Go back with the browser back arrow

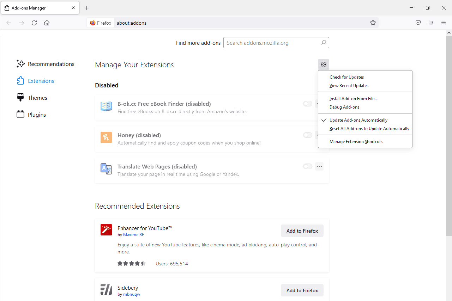click(x=9, y=23)
